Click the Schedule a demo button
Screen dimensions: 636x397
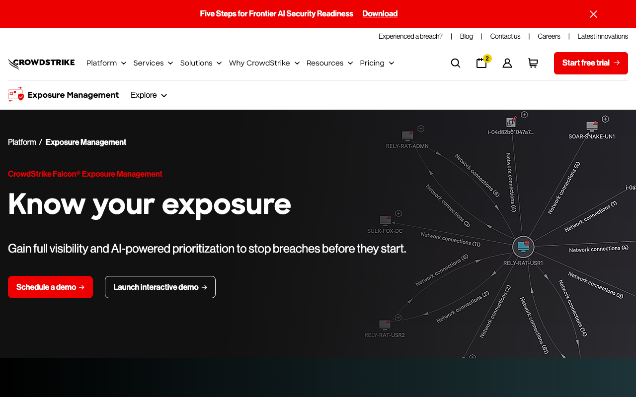point(50,287)
